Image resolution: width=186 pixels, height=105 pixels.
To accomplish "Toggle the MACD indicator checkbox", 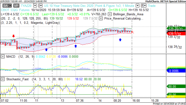I will point(3,57).
